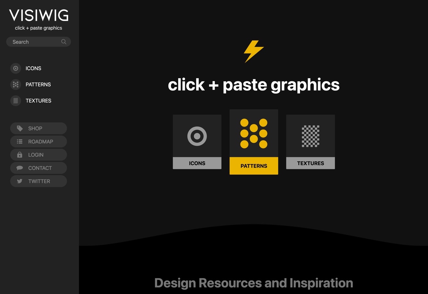Image resolution: width=428 pixels, height=294 pixels.
Task: Open the ROADMAP button
Action: [x=38, y=142]
